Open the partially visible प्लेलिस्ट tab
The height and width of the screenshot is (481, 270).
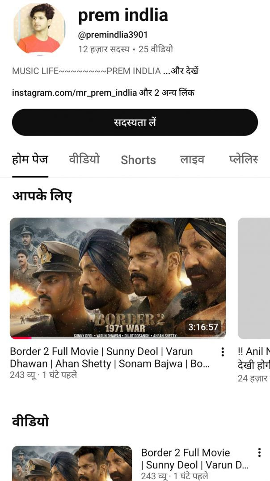[x=244, y=159]
